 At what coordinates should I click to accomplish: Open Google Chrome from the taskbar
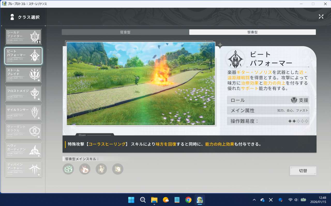[x=188, y=200]
